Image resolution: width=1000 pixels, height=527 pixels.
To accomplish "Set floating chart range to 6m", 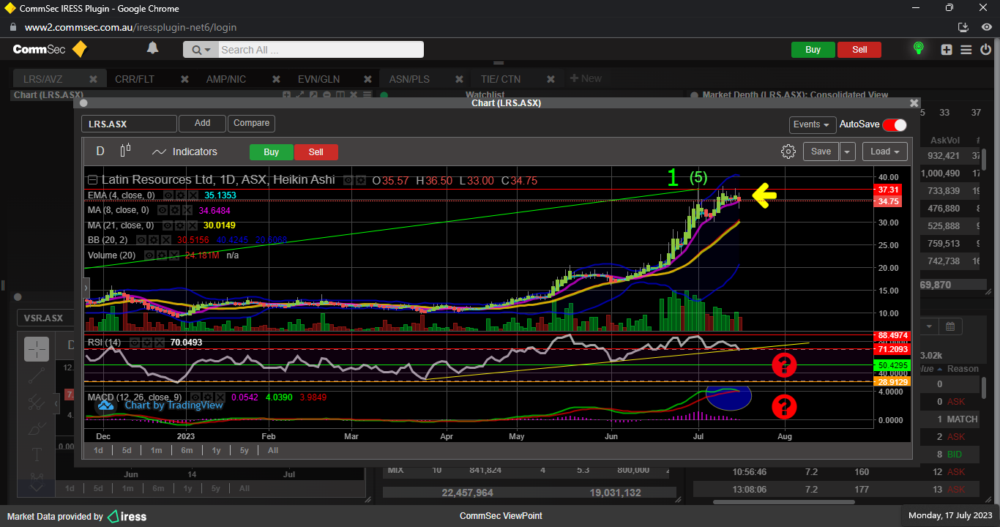I will click(187, 450).
